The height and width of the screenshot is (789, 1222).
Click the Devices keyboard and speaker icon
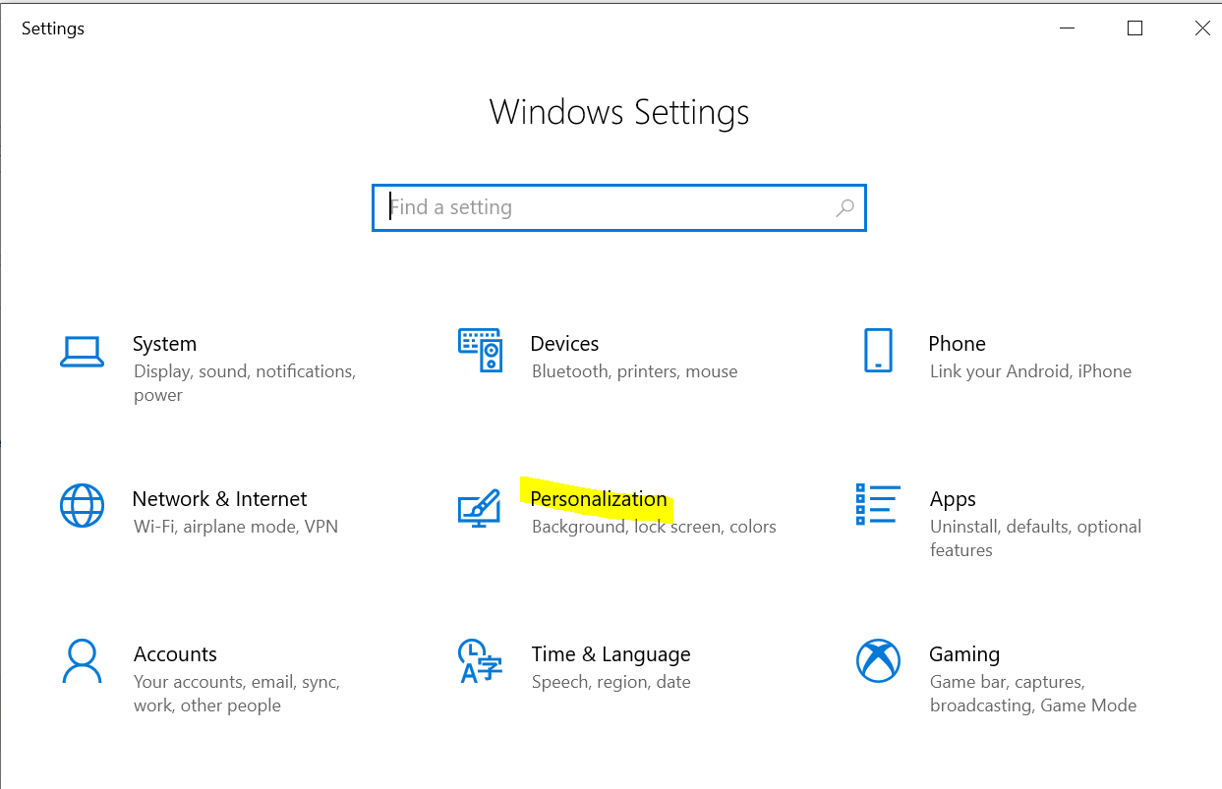(480, 351)
